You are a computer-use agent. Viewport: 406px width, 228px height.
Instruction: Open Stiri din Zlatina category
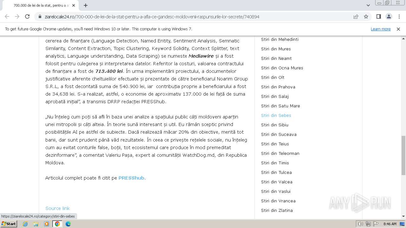click(277, 210)
